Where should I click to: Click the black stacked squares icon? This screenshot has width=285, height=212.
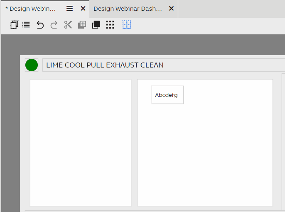point(96,25)
